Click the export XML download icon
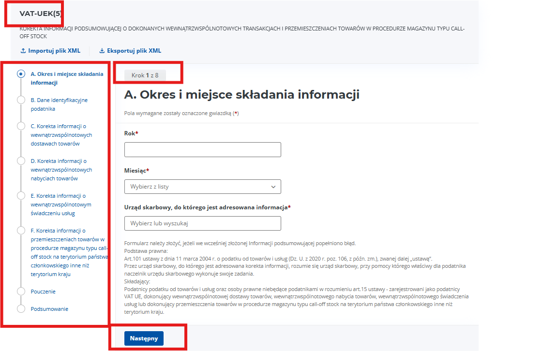This screenshot has height=351, width=558. coord(102,51)
